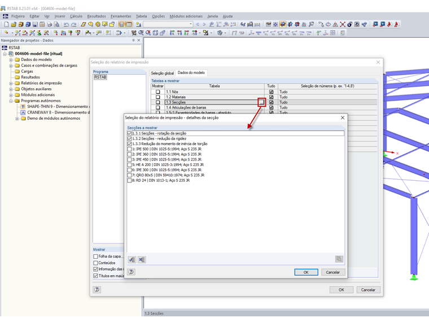
Task: Set view in Z direction
Action: tap(186, 33)
